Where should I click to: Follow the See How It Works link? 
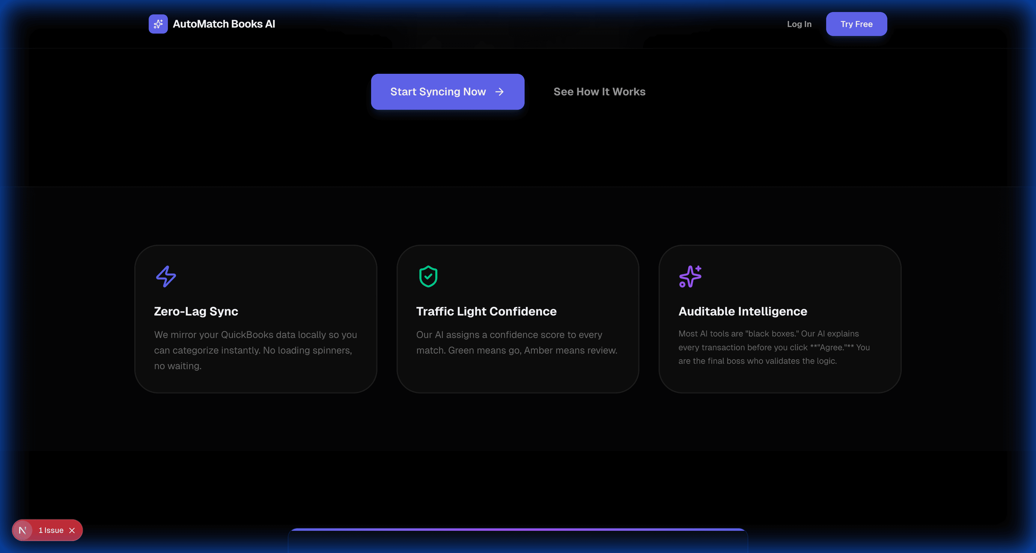[x=599, y=92]
